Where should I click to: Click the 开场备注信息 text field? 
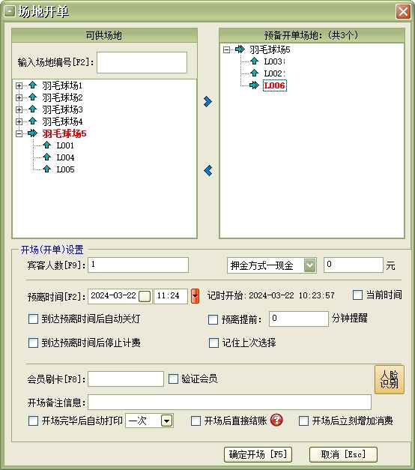[x=229, y=403]
